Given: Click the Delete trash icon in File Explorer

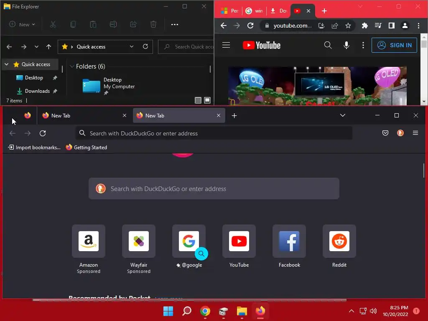Looking at the screenshot, I should click(x=153, y=25).
